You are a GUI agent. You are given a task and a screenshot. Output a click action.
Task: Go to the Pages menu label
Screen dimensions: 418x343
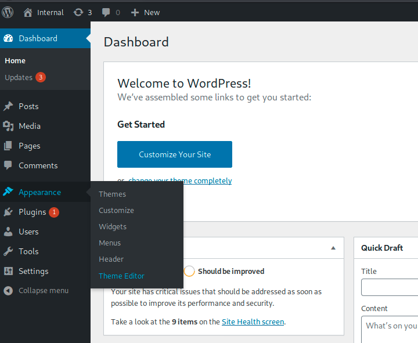[30, 146]
